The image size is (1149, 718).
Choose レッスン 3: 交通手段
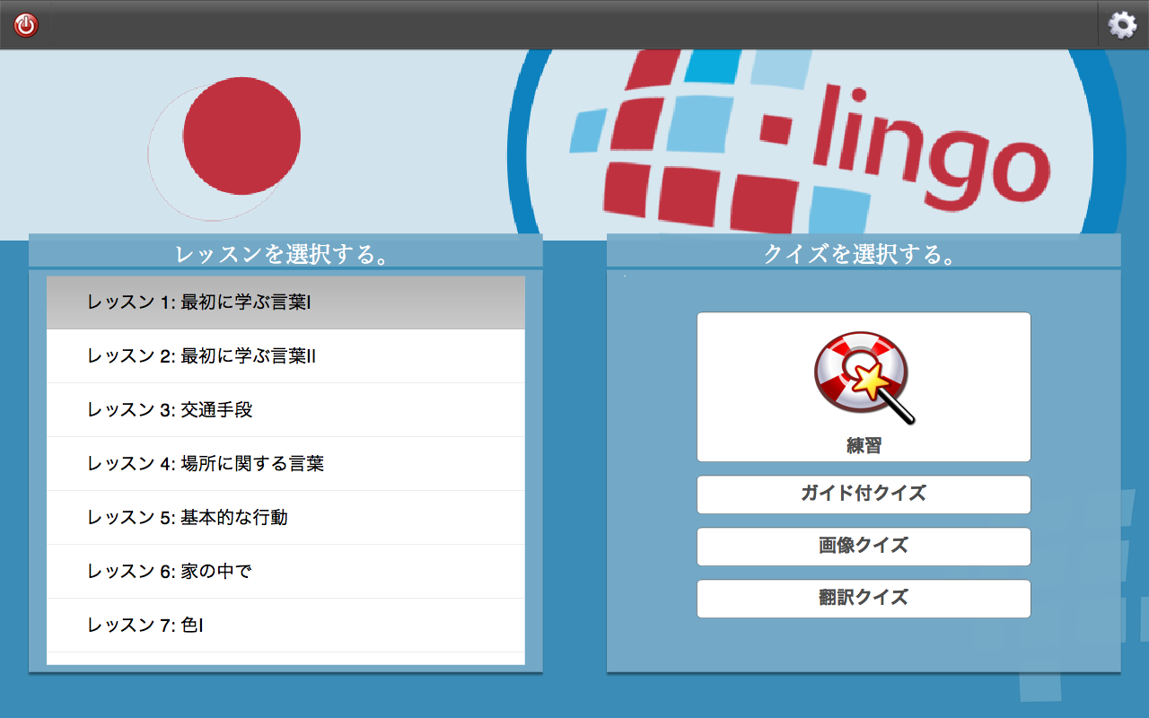click(x=285, y=410)
